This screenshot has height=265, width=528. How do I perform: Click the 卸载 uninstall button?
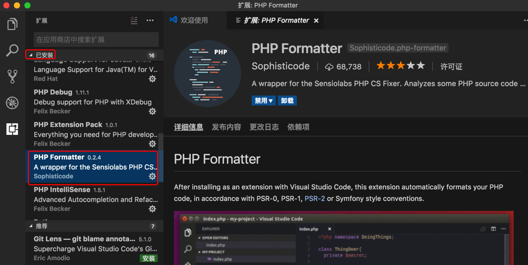point(287,101)
